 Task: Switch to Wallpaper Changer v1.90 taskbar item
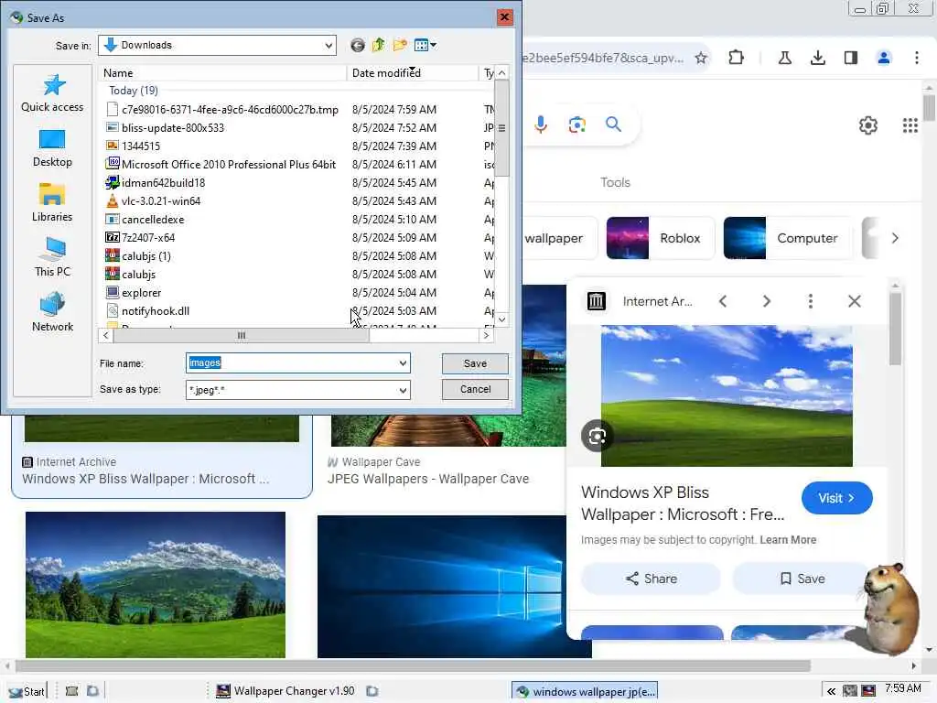pyautogui.click(x=285, y=691)
